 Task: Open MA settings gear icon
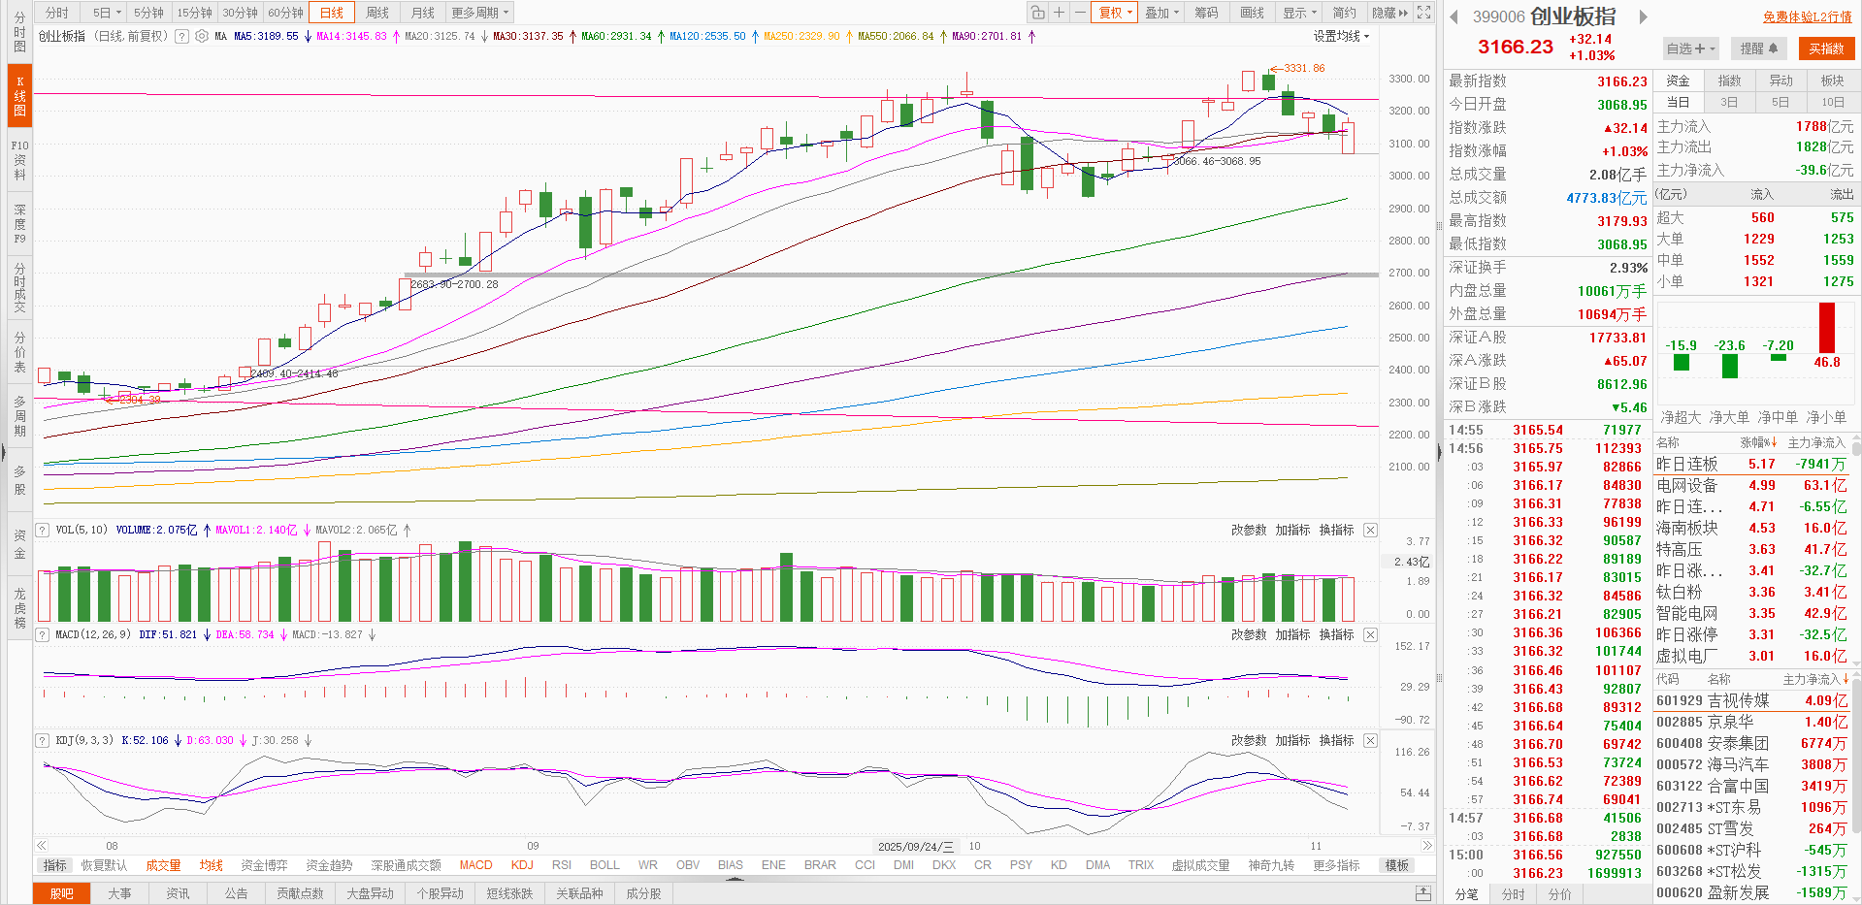point(202,36)
